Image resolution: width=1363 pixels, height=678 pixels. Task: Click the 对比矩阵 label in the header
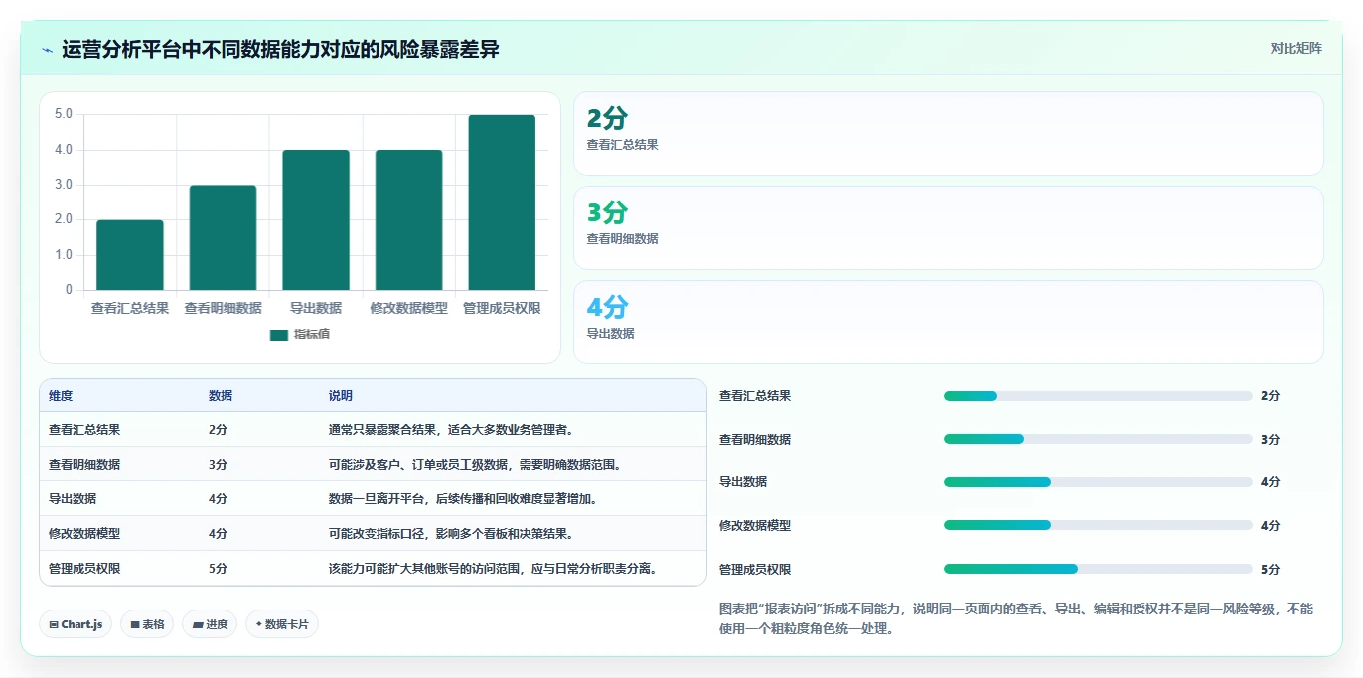coord(1296,48)
